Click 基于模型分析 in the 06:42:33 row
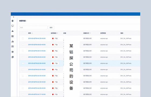 (x=87, y=38)
